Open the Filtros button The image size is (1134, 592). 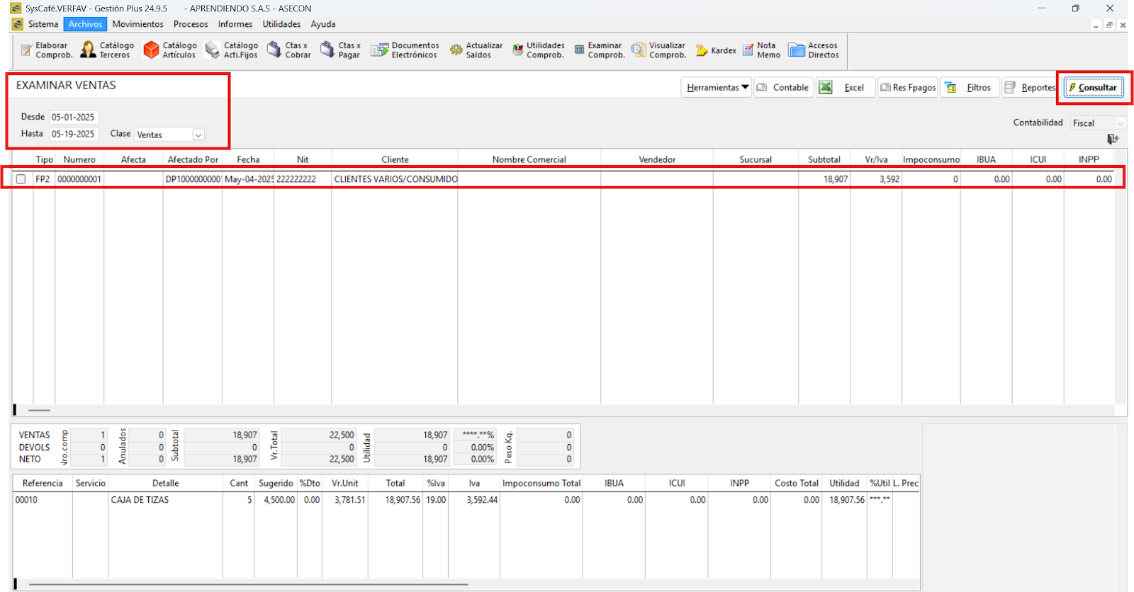970,88
